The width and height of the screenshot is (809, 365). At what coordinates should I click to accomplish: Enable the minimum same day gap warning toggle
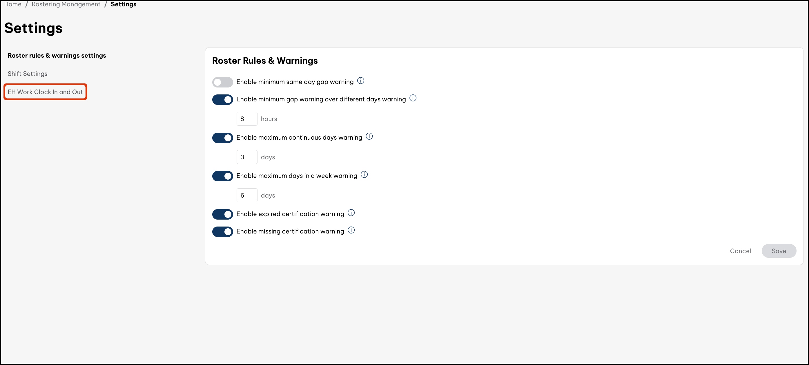point(222,82)
